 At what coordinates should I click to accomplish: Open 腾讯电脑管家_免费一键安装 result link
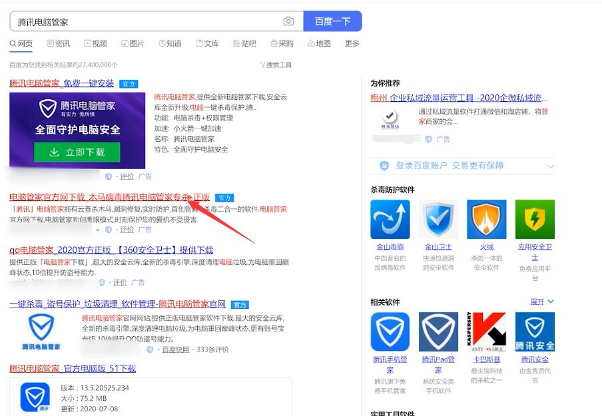click(x=62, y=83)
